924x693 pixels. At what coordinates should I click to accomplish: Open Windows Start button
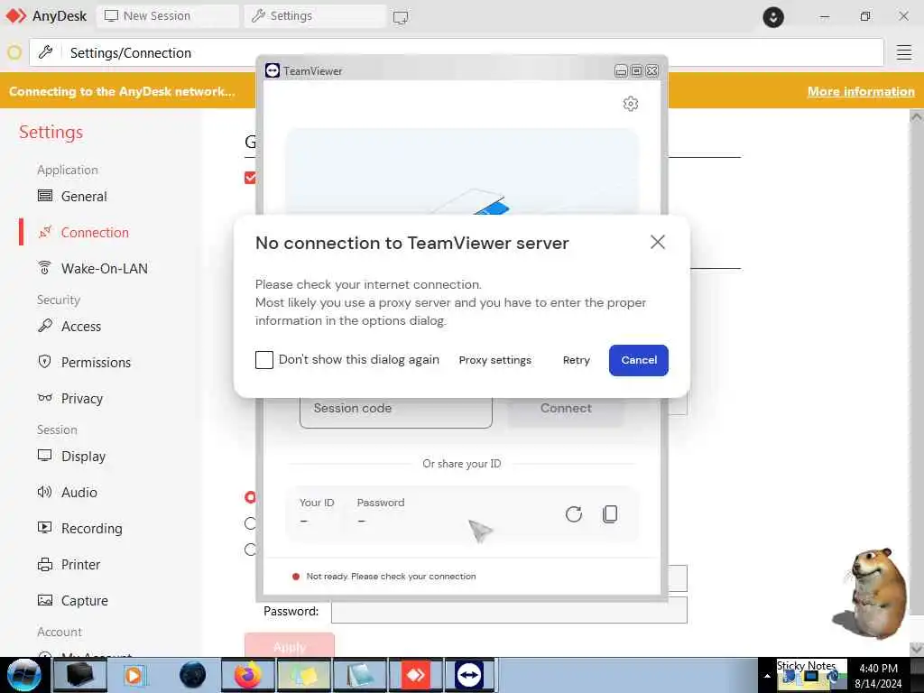23,675
